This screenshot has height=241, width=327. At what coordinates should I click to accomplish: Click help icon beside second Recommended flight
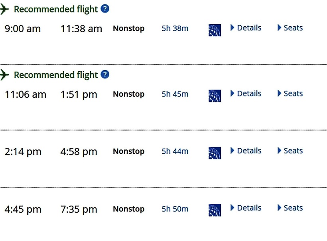[105, 74]
